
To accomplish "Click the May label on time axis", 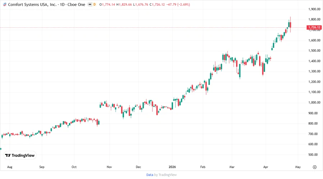I will [x=298, y=167].
